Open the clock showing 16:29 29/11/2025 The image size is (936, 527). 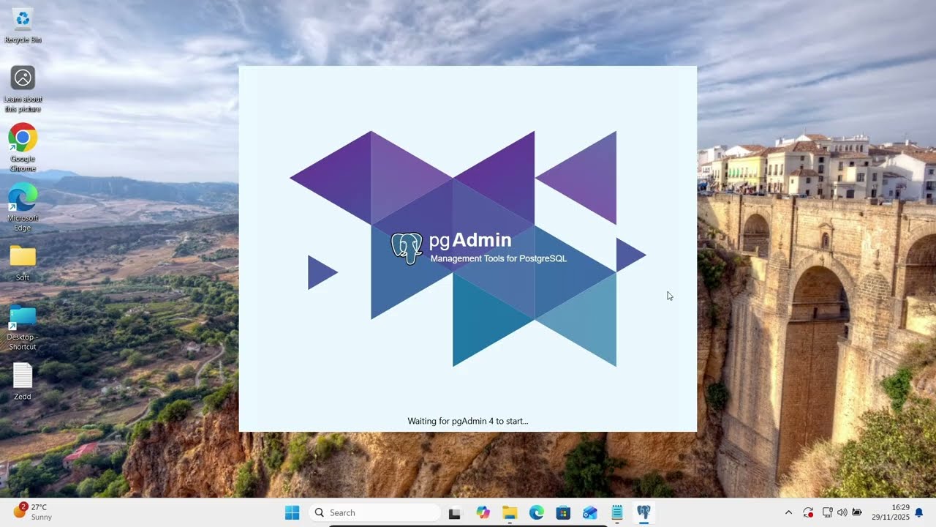click(890, 512)
